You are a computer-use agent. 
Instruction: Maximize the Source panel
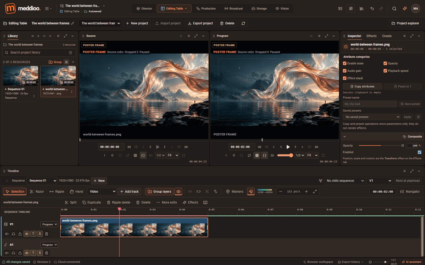(x=196, y=36)
